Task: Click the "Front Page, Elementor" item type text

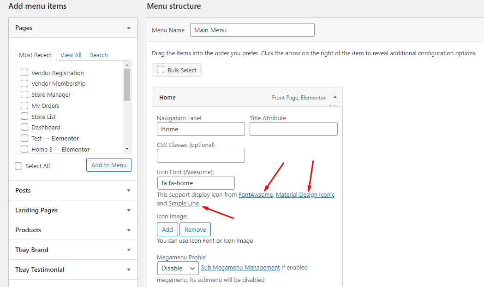Action: [x=299, y=97]
